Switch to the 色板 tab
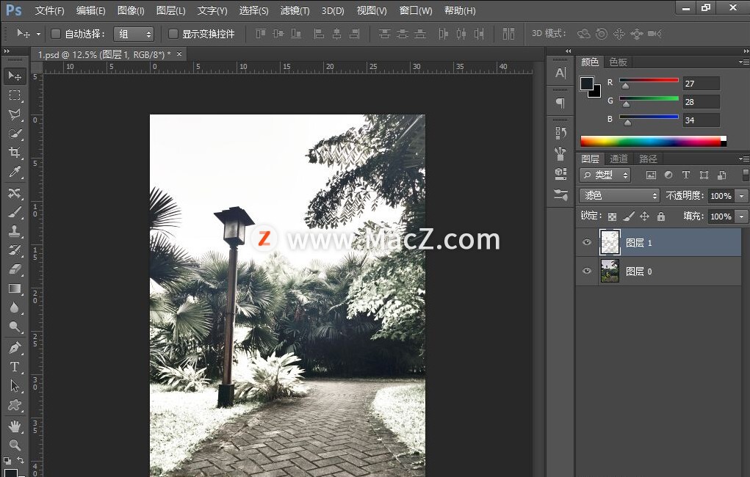 [x=618, y=62]
